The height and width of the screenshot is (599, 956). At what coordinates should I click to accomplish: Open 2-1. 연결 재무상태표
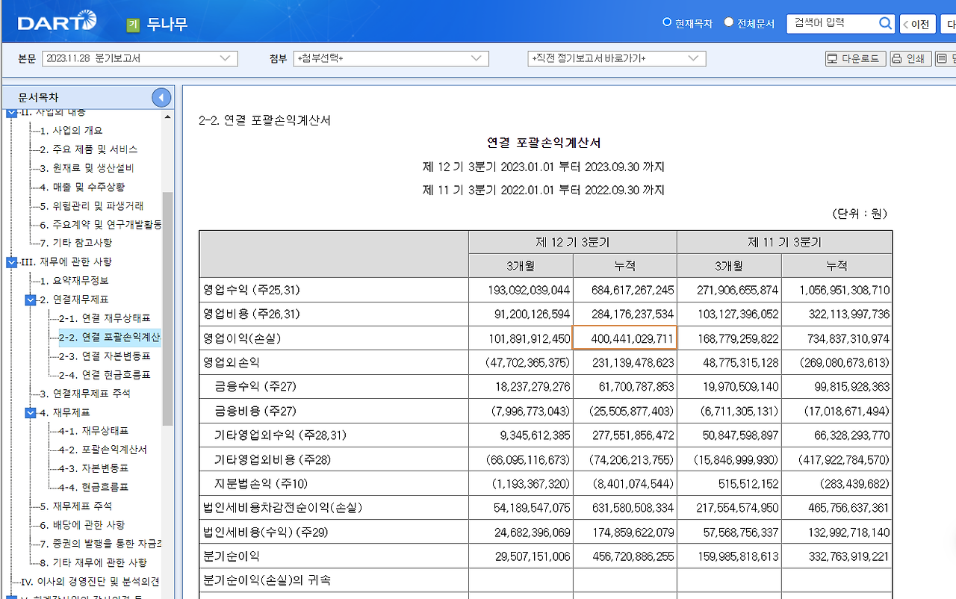[x=105, y=318]
